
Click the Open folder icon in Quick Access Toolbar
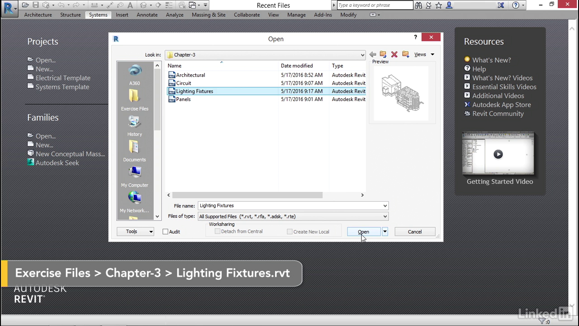click(x=25, y=5)
